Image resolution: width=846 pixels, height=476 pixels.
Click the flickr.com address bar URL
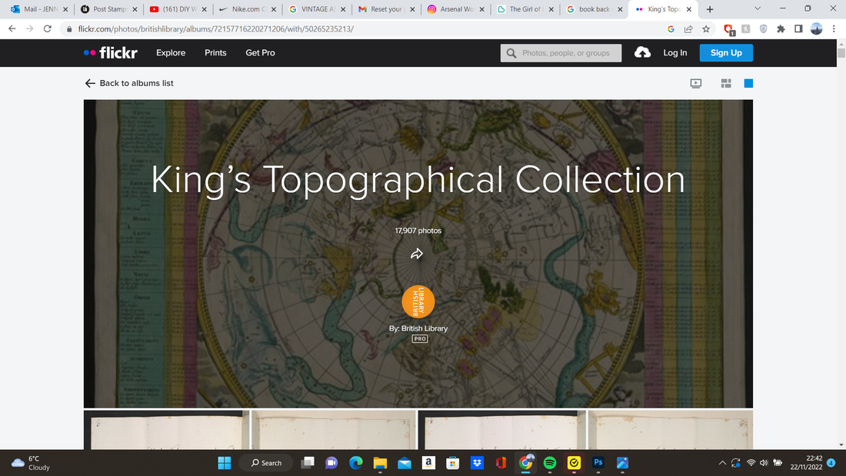tap(216, 28)
